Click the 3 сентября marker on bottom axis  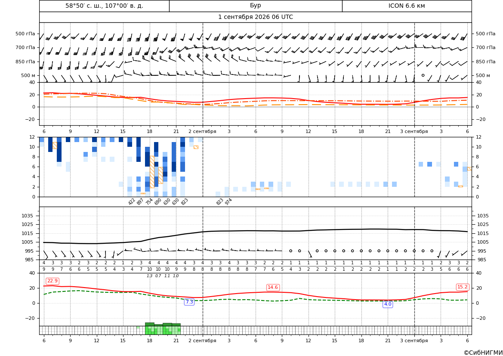[x=414, y=341]
